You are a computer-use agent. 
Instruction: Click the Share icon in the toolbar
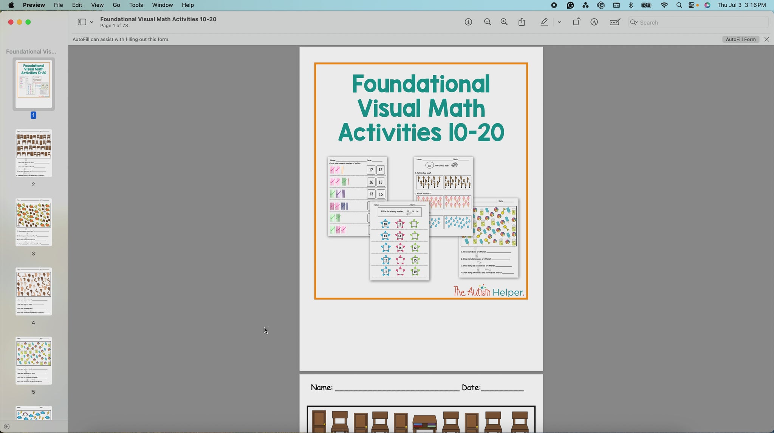(x=522, y=22)
